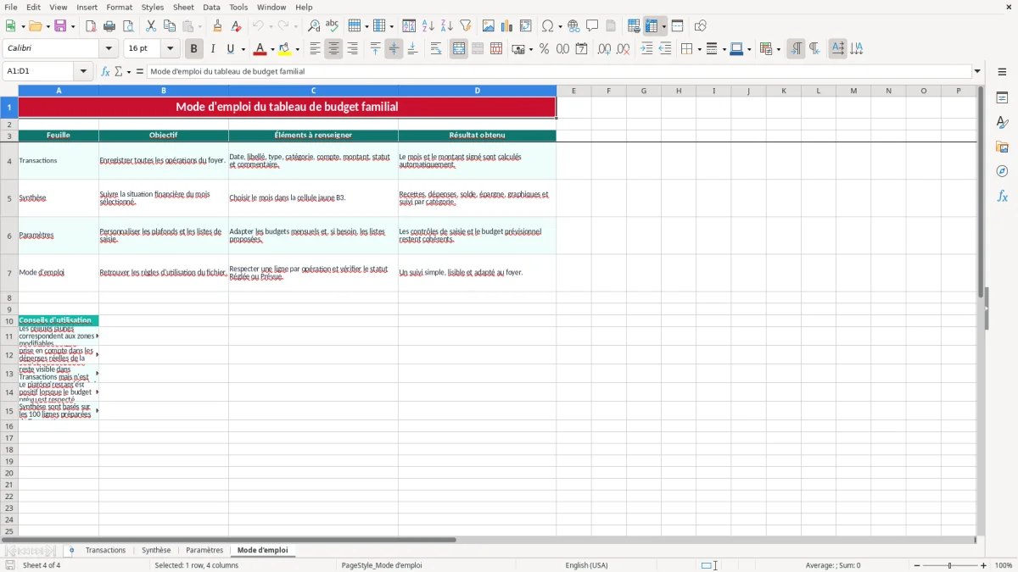The width and height of the screenshot is (1018, 572).
Task: Center cell content vertically
Action: point(394,49)
